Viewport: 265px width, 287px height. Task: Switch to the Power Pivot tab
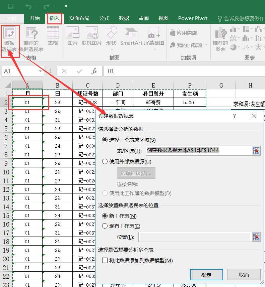point(193,18)
